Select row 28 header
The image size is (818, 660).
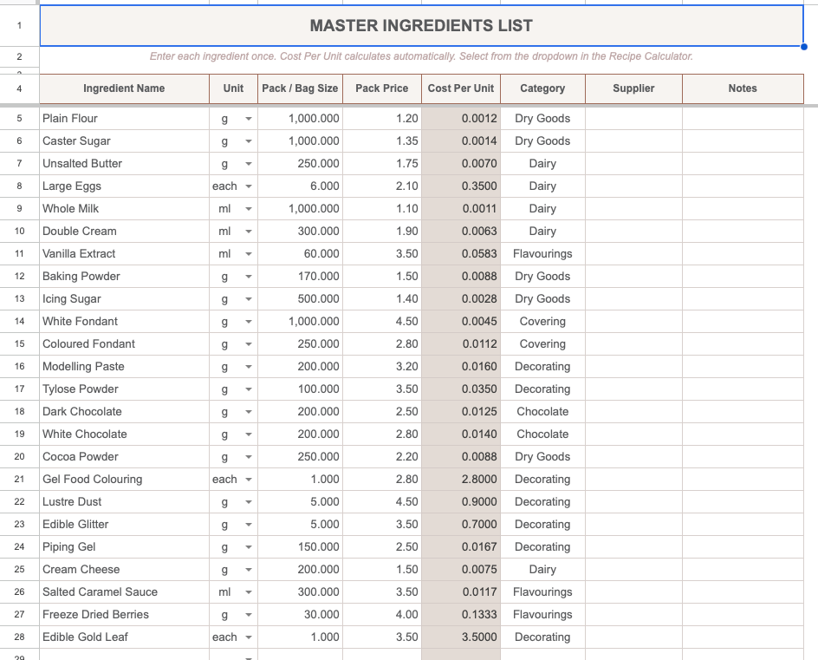click(19, 637)
